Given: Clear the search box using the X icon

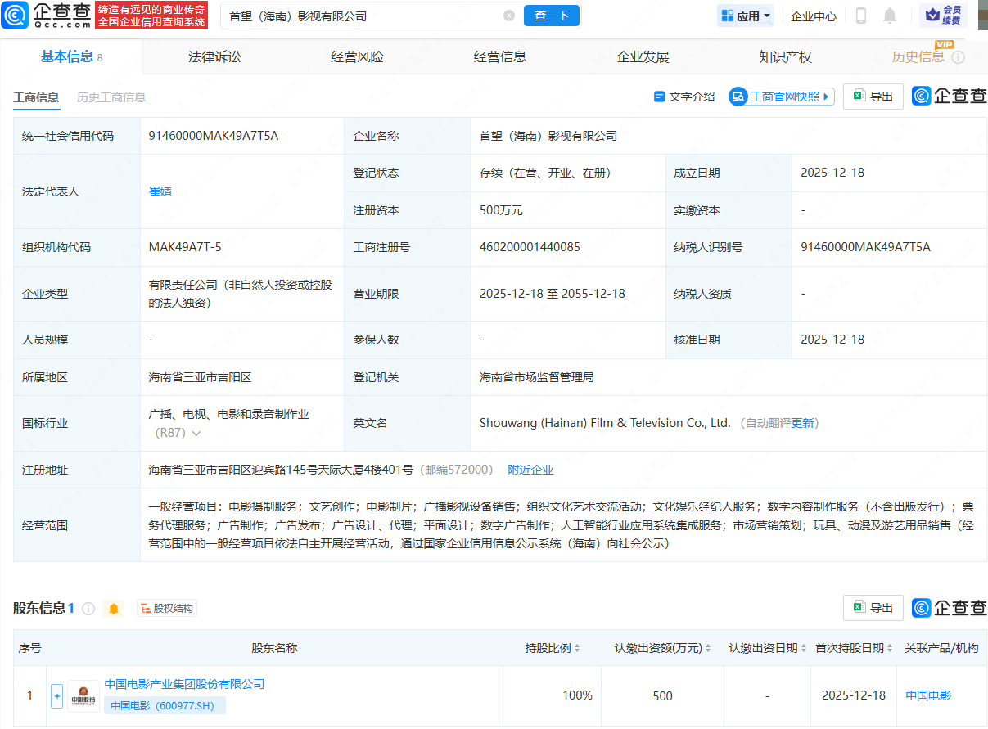Looking at the screenshot, I should pos(510,16).
